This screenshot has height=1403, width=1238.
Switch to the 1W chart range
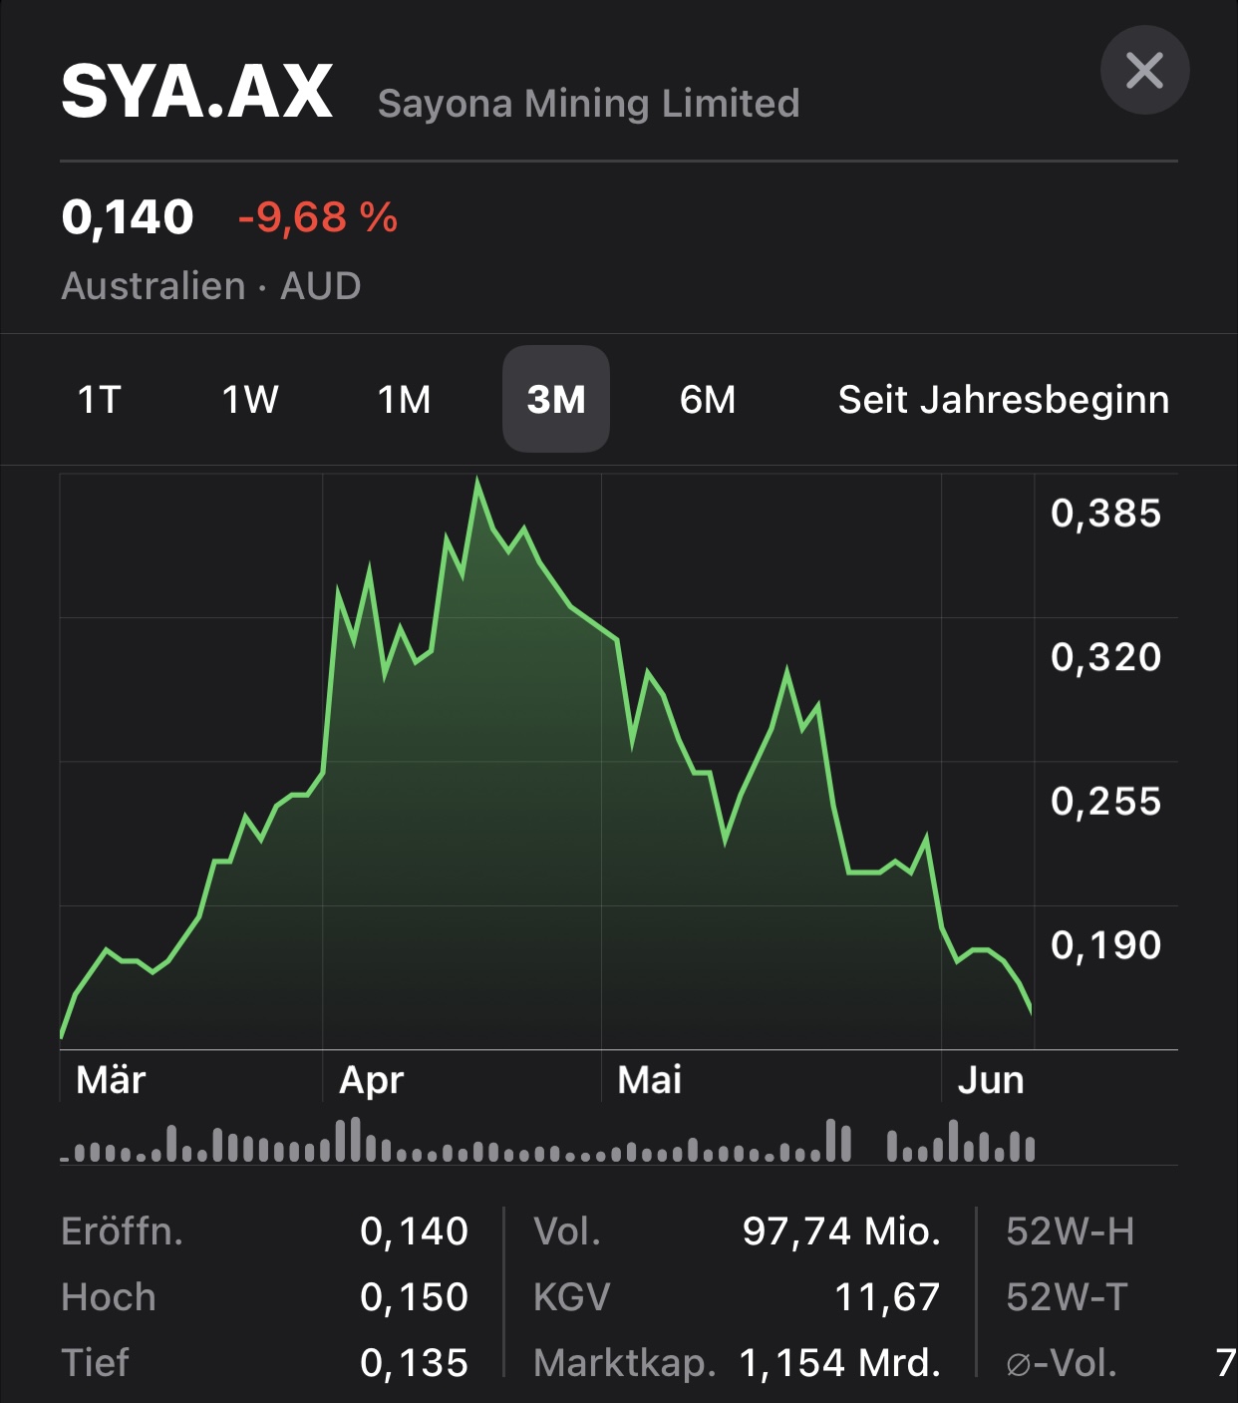249,400
